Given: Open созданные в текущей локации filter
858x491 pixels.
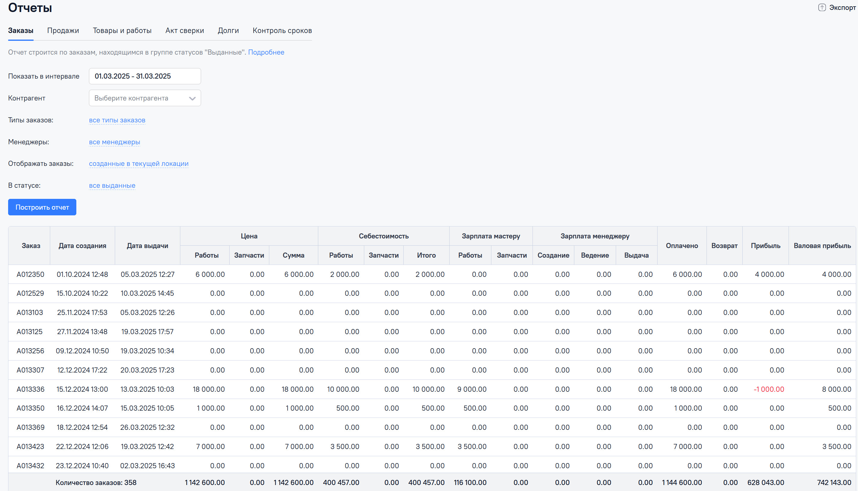Looking at the screenshot, I should 139,164.
